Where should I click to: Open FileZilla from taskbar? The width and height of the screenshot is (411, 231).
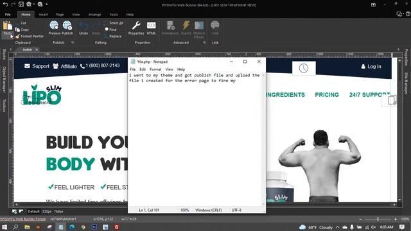pos(117,227)
